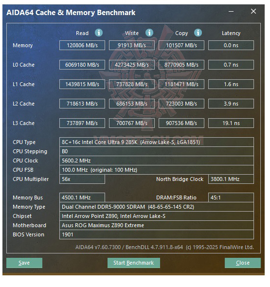Select L0 Cache write 4273425 MB/s
This screenshot has width=270, height=287.
pos(132,65)
